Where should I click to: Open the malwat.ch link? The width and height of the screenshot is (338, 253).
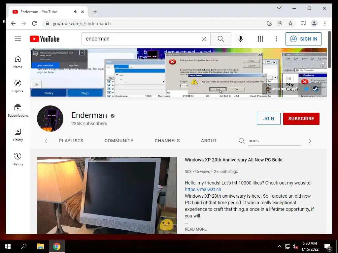pyautogui.click(x=203, y=189)
